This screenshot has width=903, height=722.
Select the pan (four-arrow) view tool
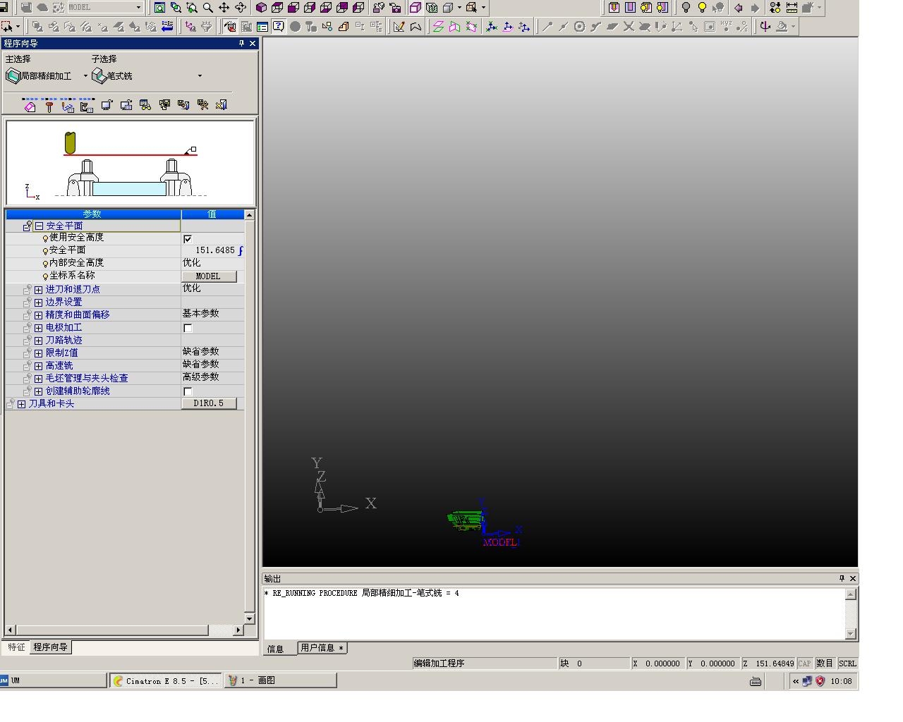tap(224, 8)
